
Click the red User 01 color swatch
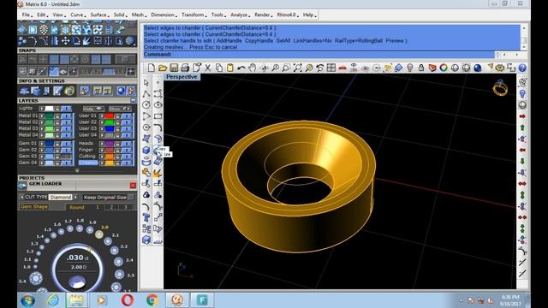110,115
